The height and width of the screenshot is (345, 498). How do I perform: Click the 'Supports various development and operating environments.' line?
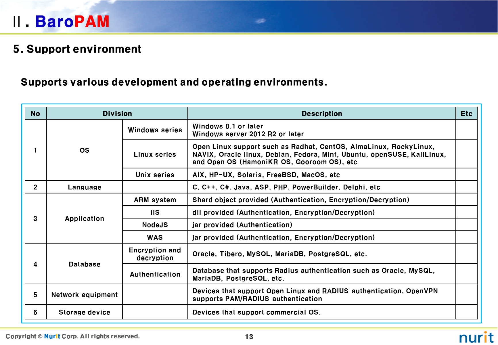pyautogui.click(x=174, y=82)
